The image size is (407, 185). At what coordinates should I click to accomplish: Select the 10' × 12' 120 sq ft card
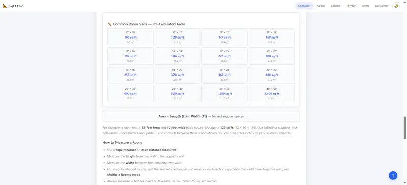[x=178, y=38]
